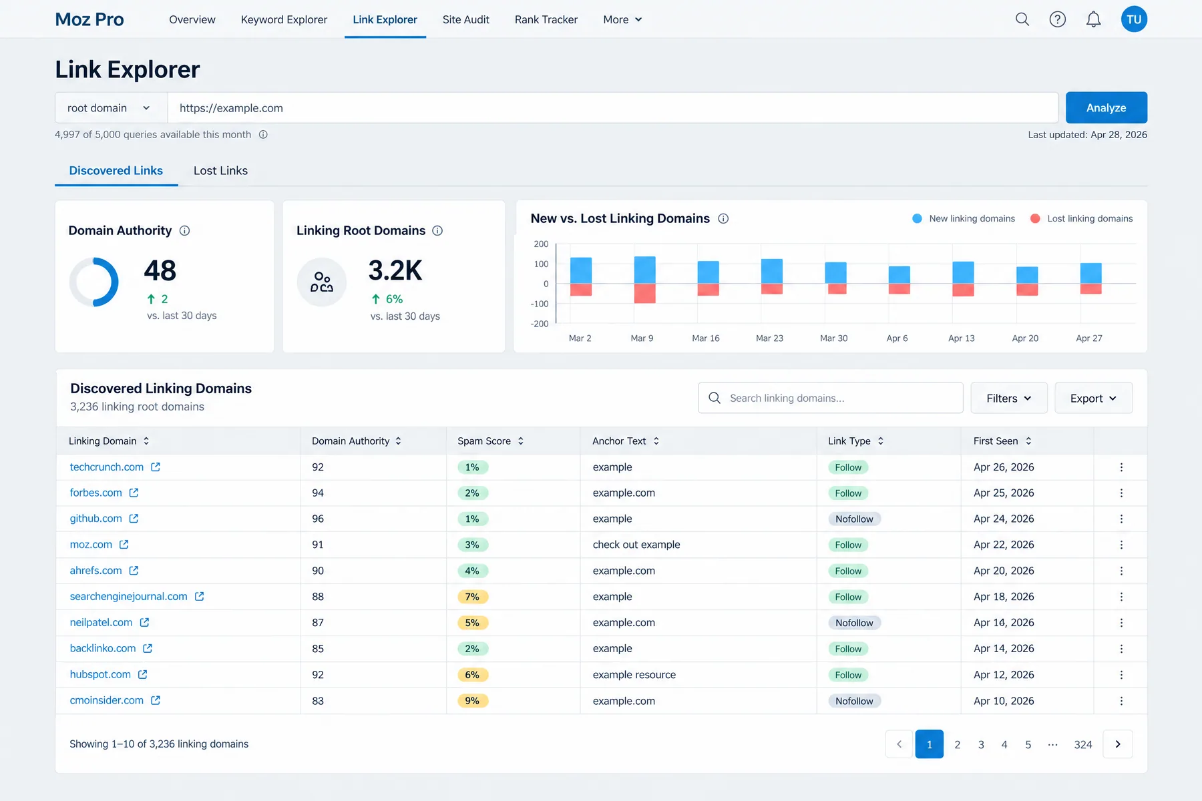Open the Filters dropdown
Image resolution: width=1202 pixels, height=801 pixels.
(1008, 398)
